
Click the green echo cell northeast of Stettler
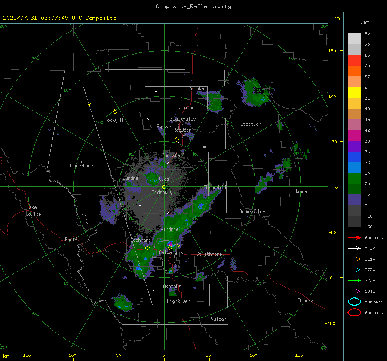pyautogui.click(x=255, y=93)
